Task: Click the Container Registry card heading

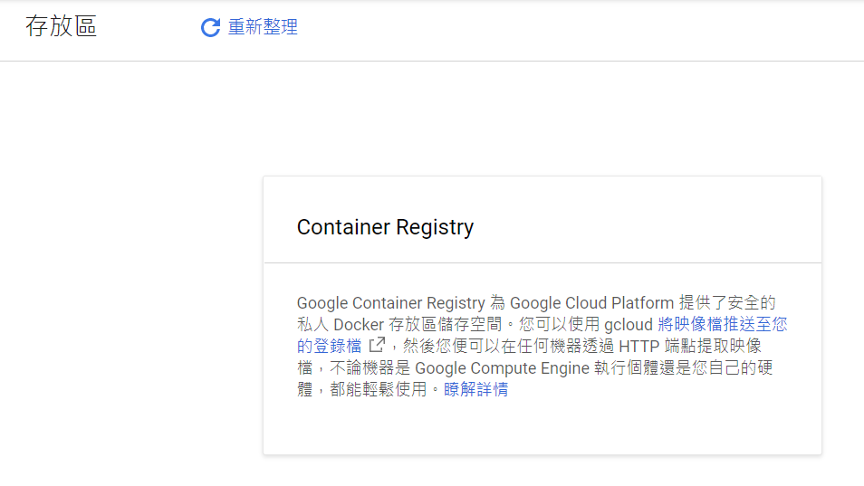Action: [385, 227]
